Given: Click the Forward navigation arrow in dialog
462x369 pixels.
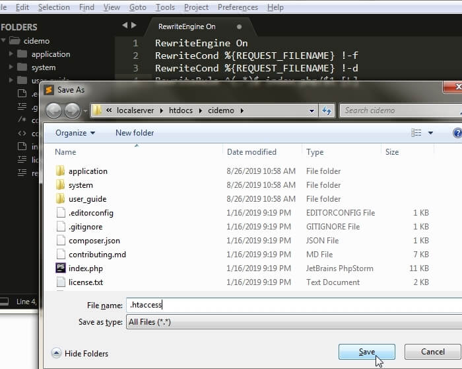Looking at the screenshot, I should (x=72, y=110).
